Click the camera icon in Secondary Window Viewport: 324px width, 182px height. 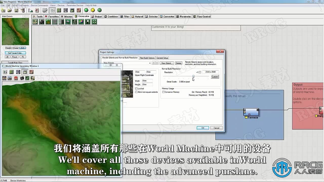tap(22, 78)
